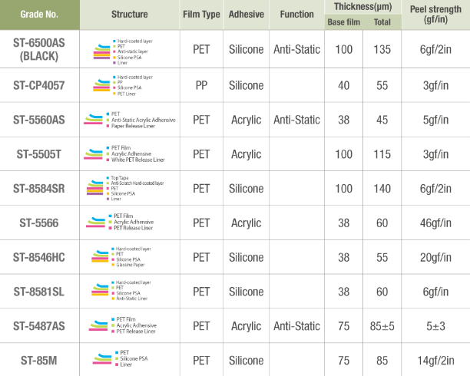Click the PP film type in ST-CP4057 row
470x376 pixels.
coord(200,85)
